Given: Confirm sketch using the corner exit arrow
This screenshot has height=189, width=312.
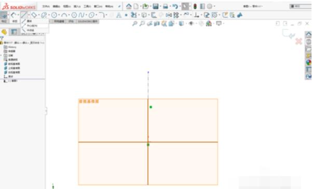Looking at the screenshot, I should pyautogui.click(x=289, y=34).
